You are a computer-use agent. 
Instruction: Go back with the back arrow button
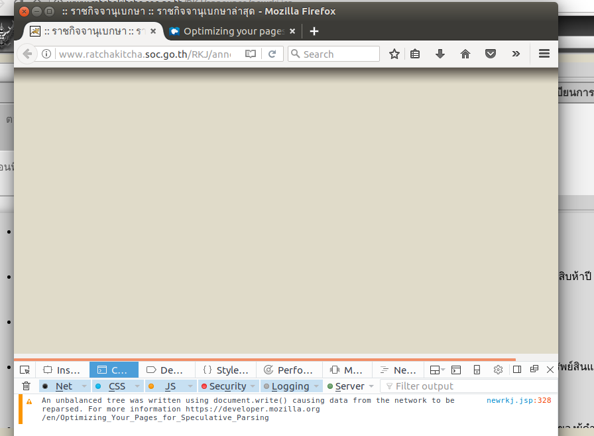[x=27, y=54]
